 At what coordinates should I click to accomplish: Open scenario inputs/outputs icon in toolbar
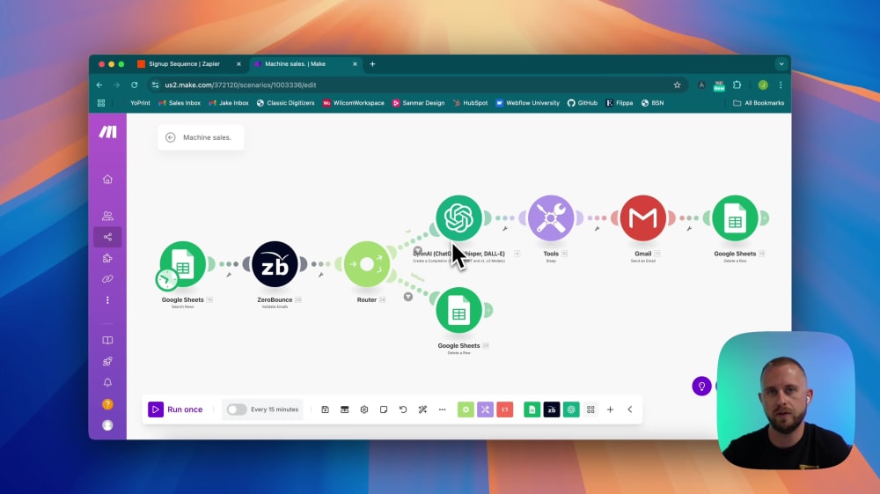click(345, 409)
